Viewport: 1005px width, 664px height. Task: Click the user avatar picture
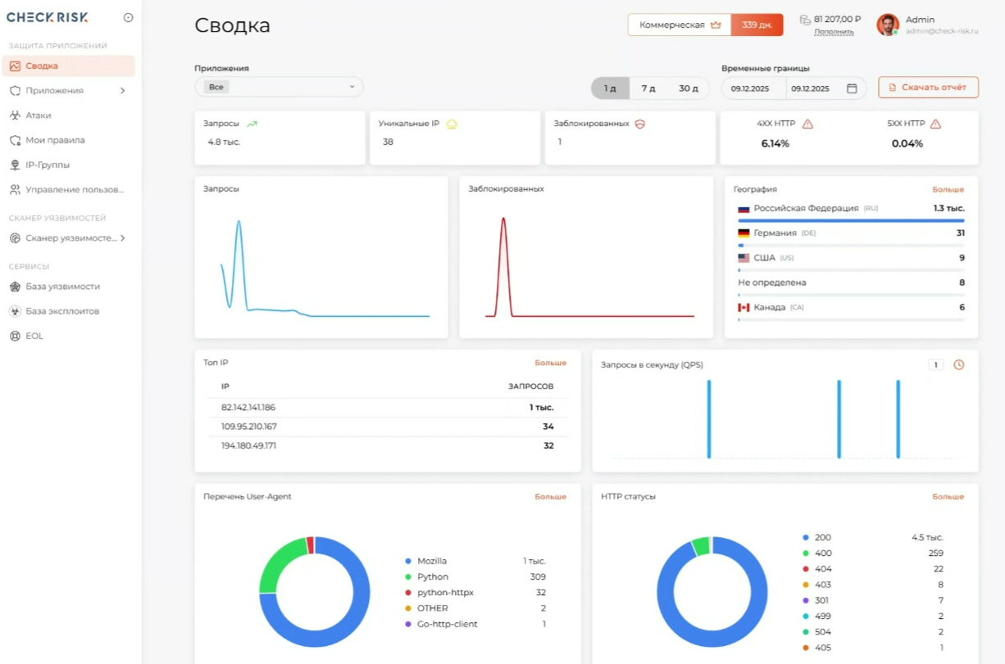[x=888, y=25]
